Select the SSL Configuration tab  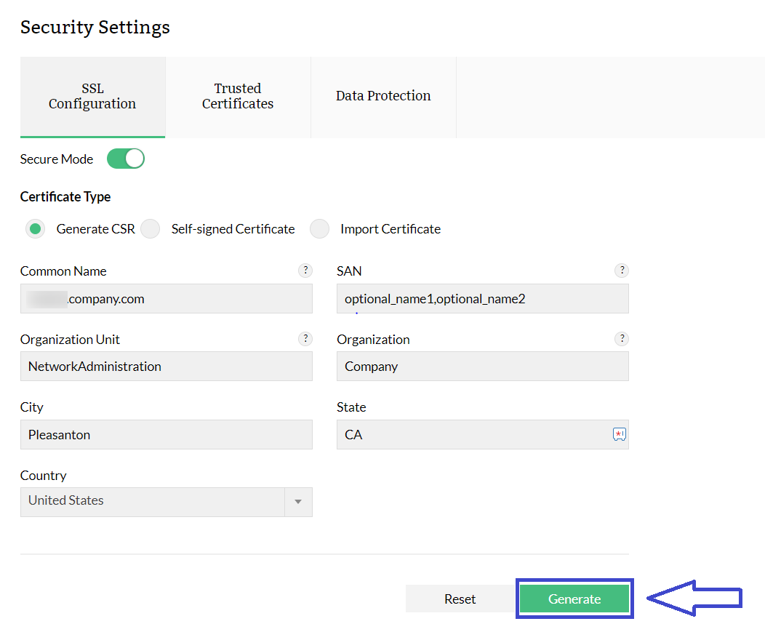click(x=92, y=97)
